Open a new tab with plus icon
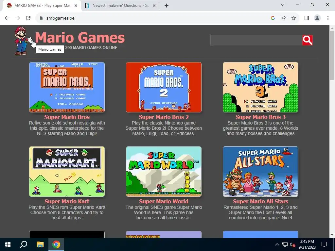This screenshot has height=251, width=335. (x=167, y=6)
